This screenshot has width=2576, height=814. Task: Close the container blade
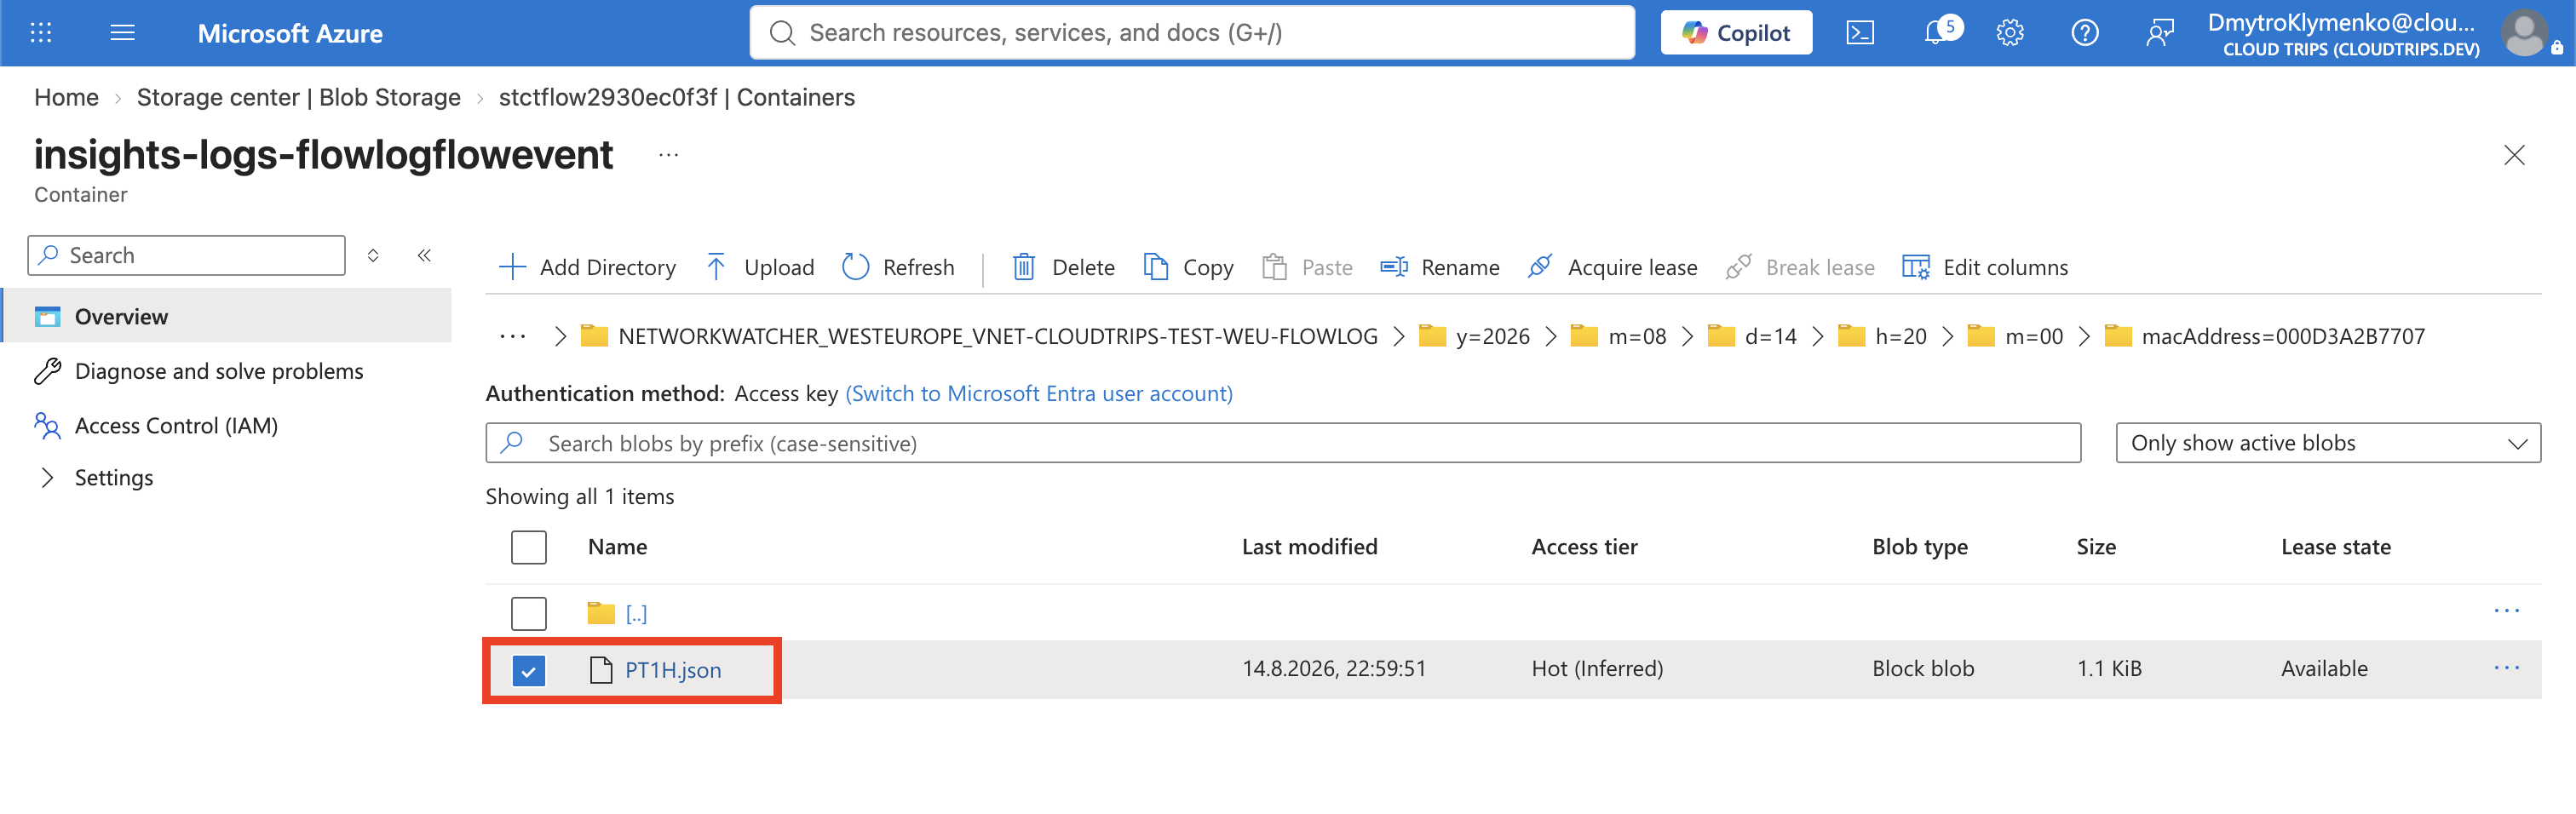click(2513, 155)
